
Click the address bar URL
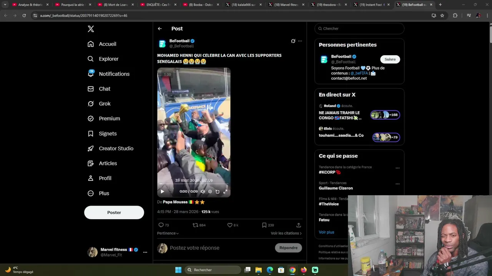click(x=83, y=16)
